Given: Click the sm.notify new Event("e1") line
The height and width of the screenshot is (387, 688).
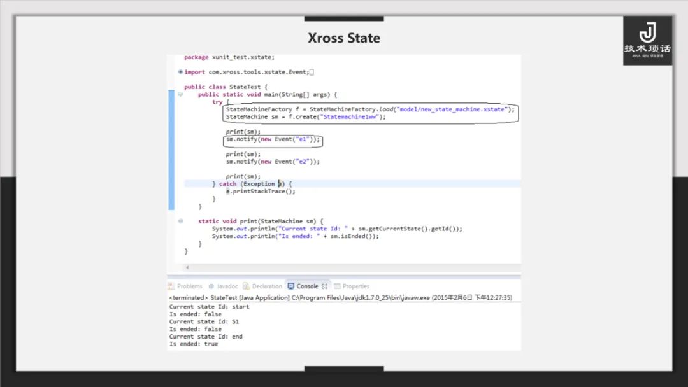Looking at the screenshot, I should click(273, 139).
